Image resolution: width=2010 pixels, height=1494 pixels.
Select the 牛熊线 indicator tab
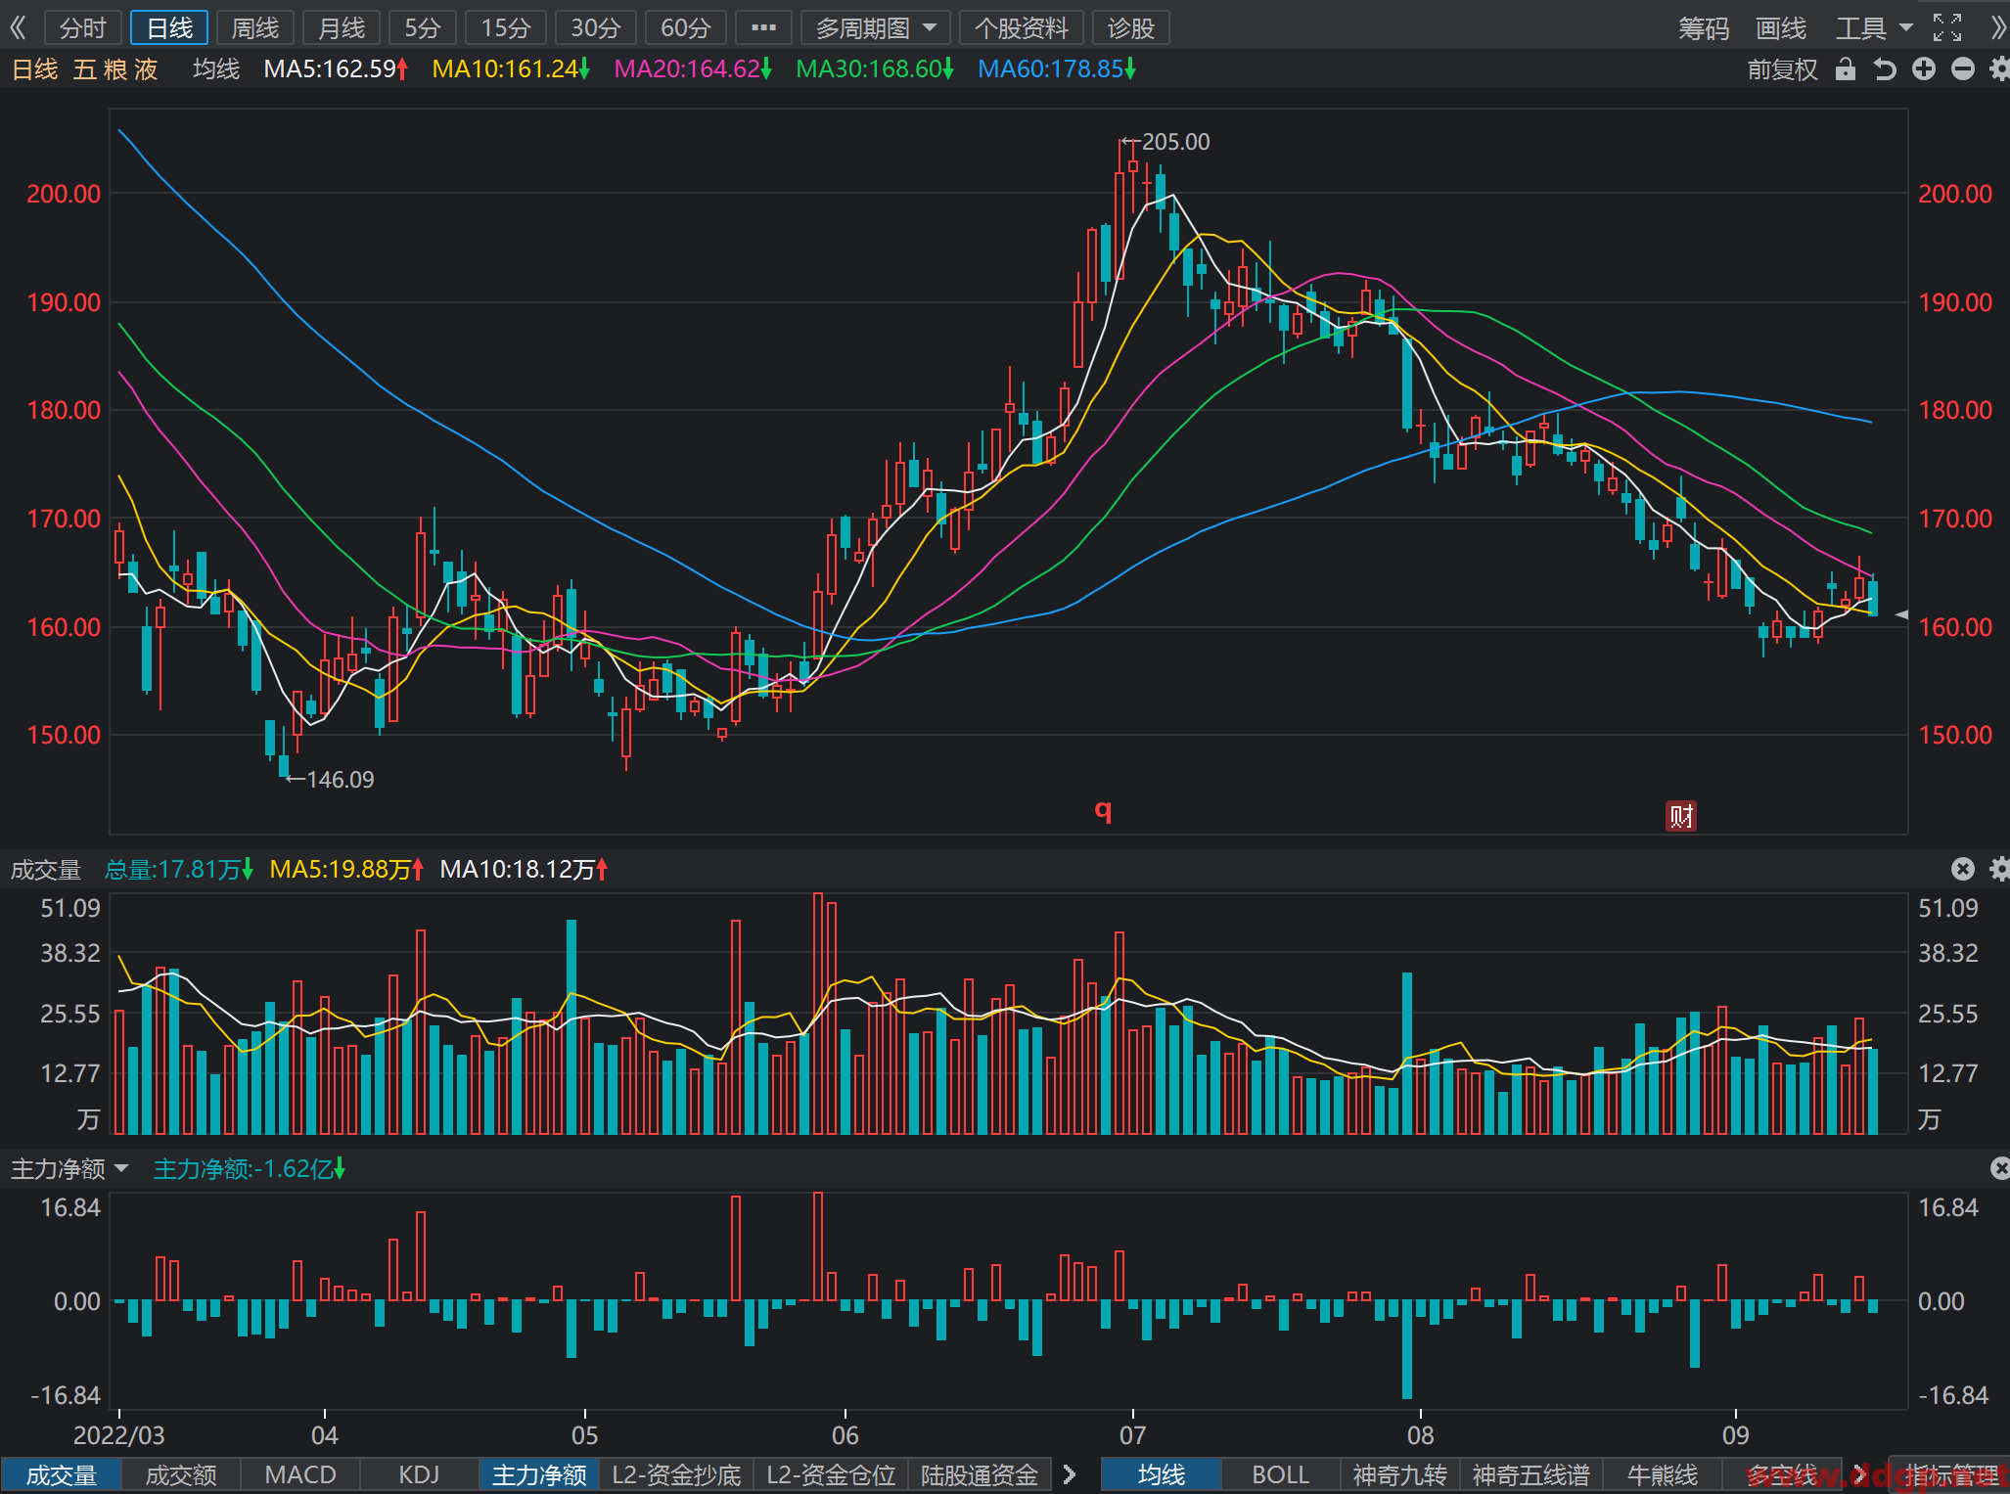(x=1662, y=1474)
